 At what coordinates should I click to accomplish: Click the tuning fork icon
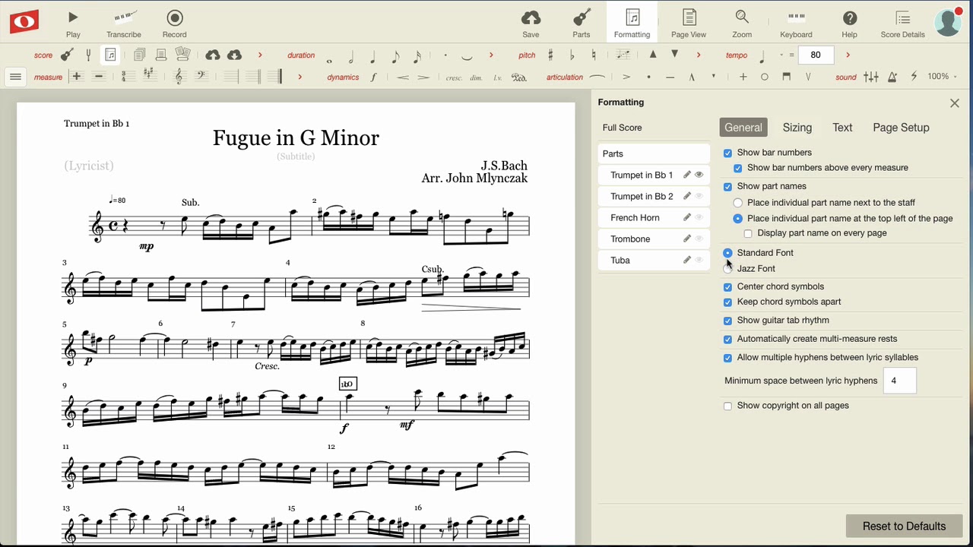coord(88,55)
